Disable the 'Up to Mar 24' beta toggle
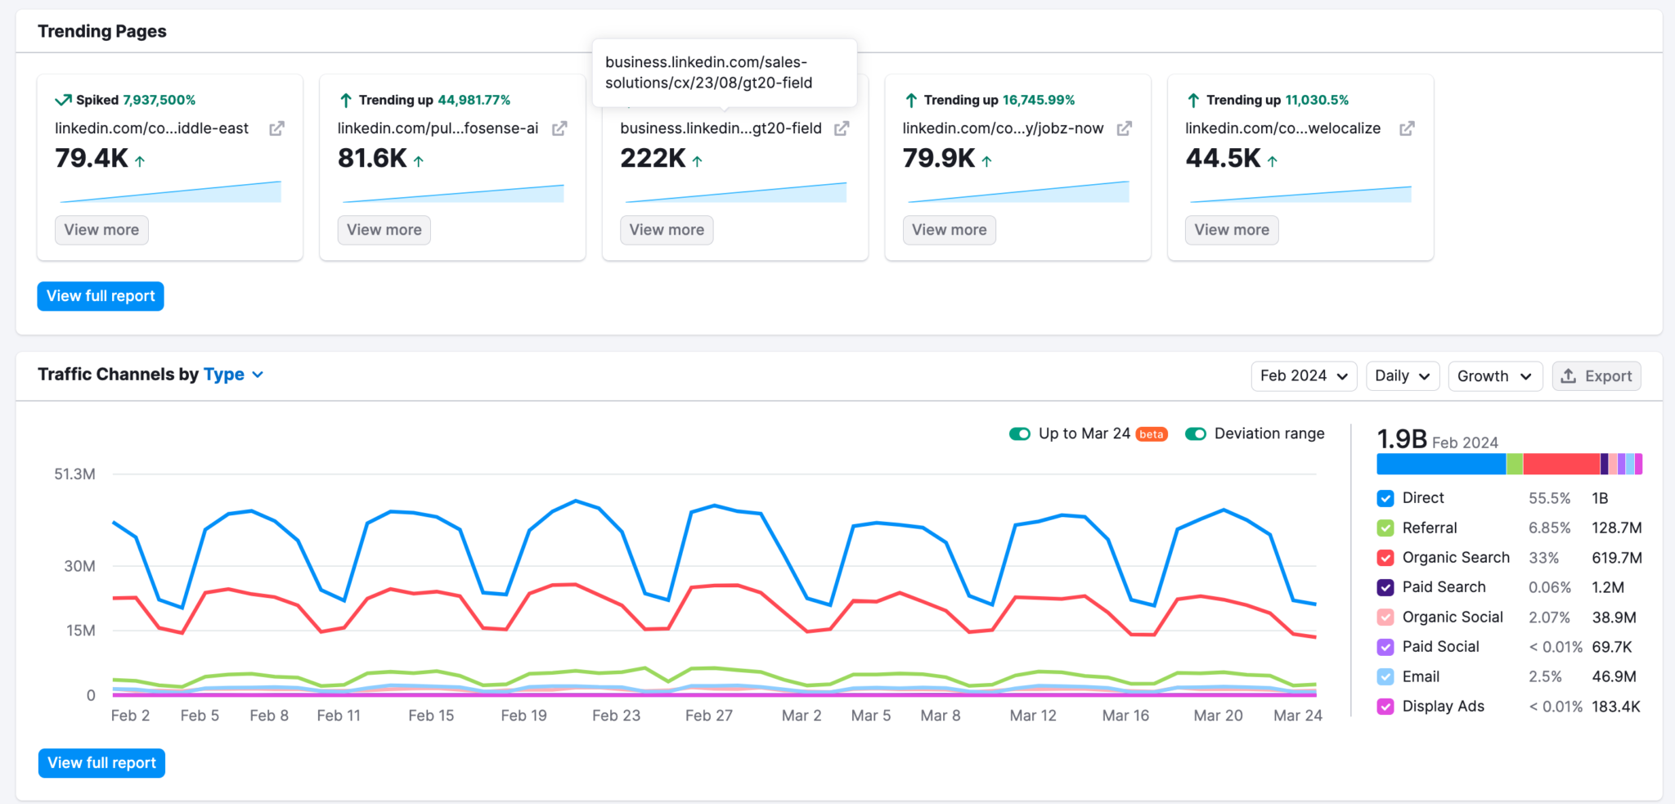The width and height of the screenshot is (1675, 804). click(1019, 433)
